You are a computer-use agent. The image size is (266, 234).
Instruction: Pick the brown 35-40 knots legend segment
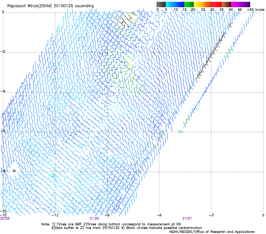[x=226, y=4]
